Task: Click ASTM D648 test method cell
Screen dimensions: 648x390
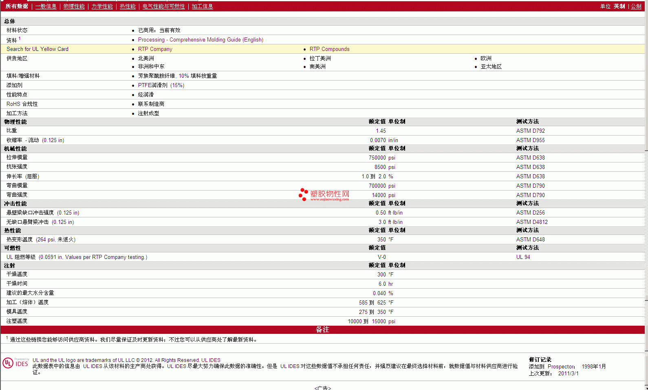Action: (530, 240)
